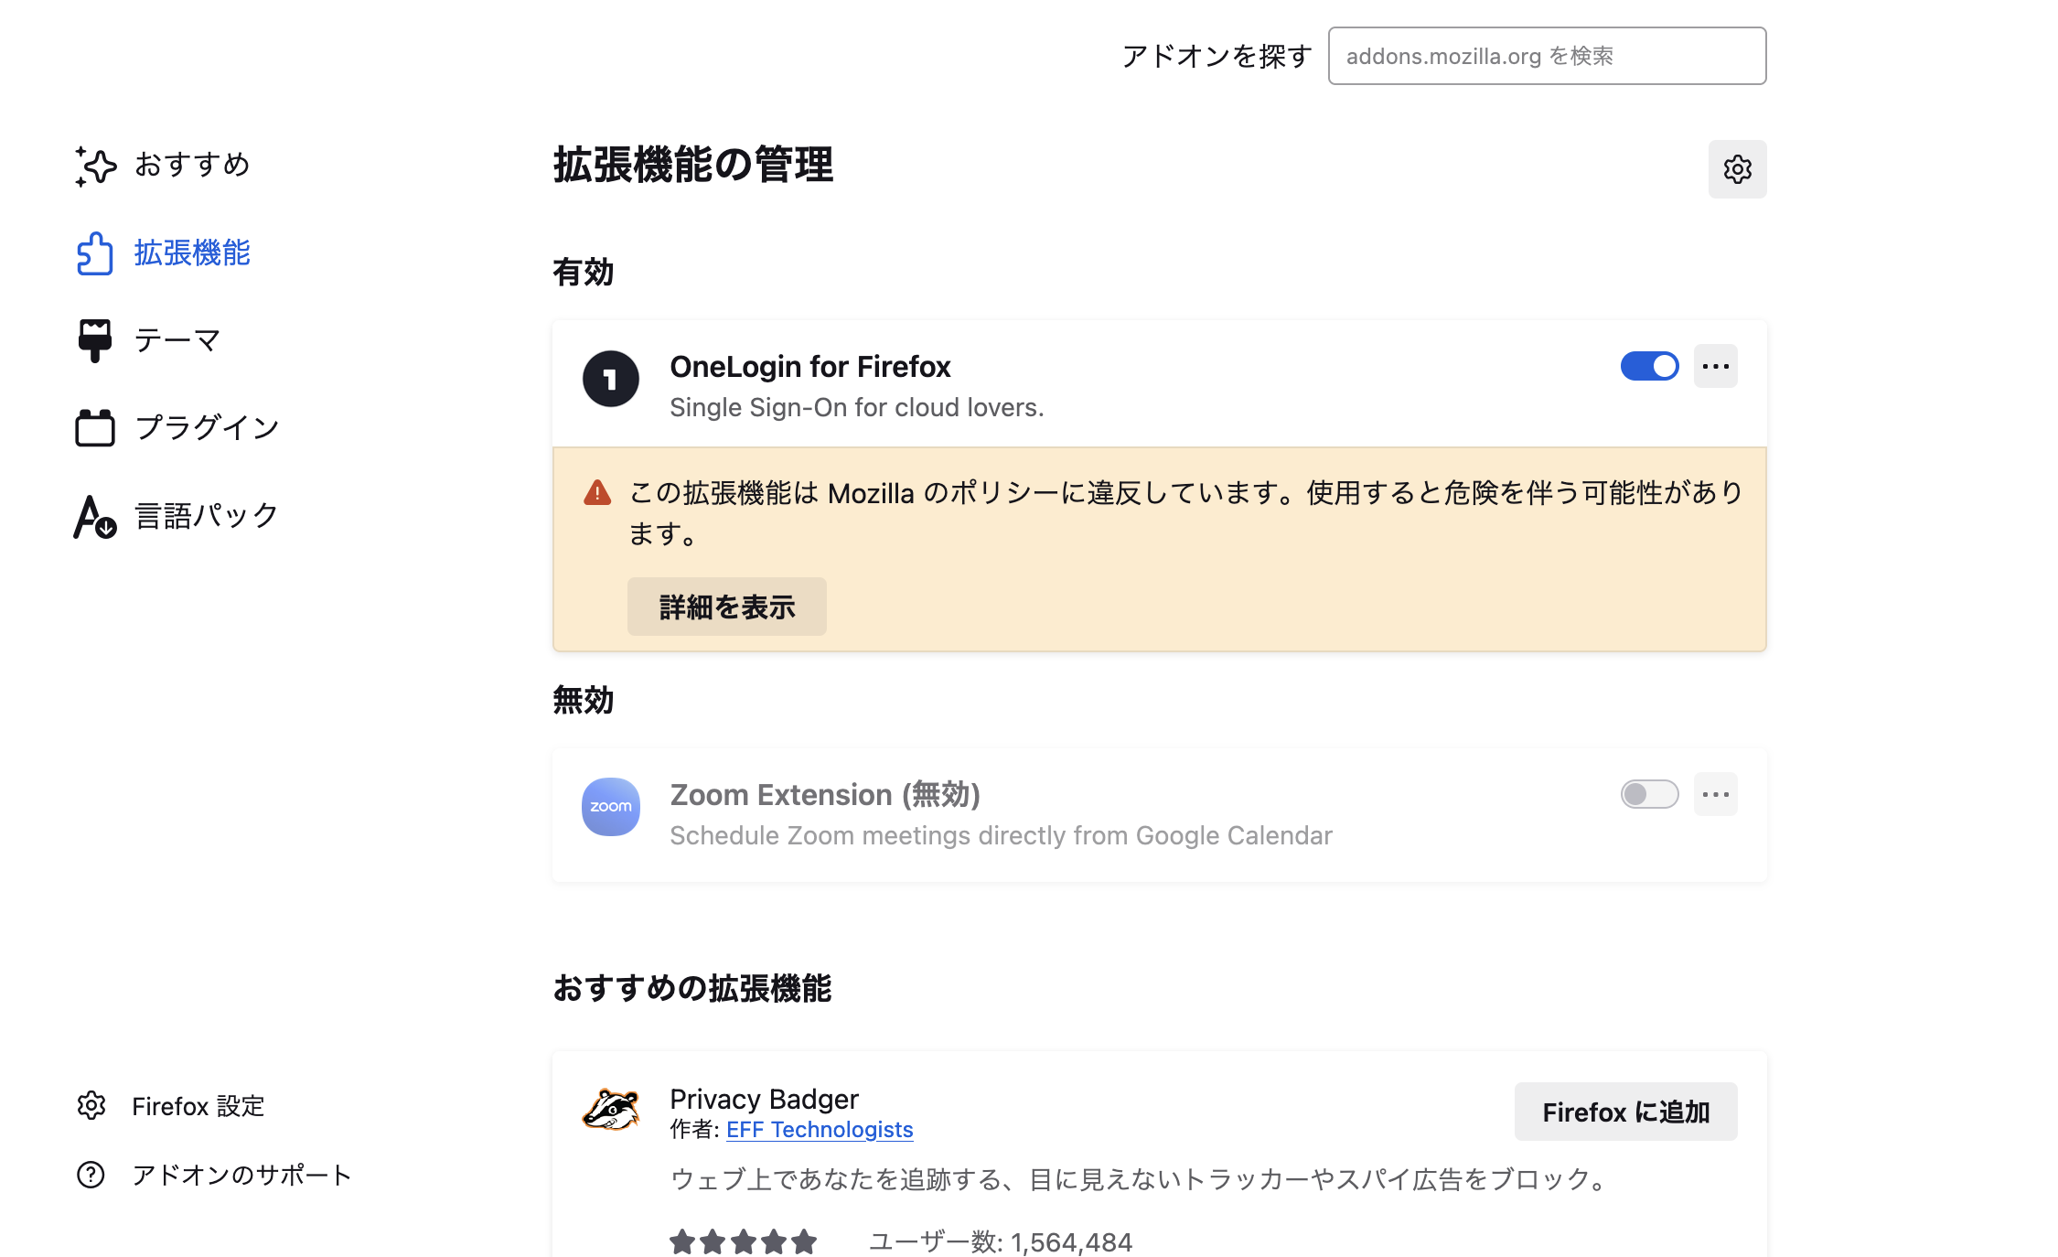Disable the OneLogin for Firefox toggle
The width and height of the screenshot is (2058, 1257).
tap(1649, 366)
